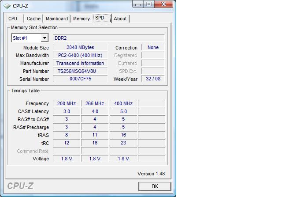Screen dimensions: 282x197
Task: Click the 400 MHz frequency cell
Action: pyautogui.click(x=123, y=103)
